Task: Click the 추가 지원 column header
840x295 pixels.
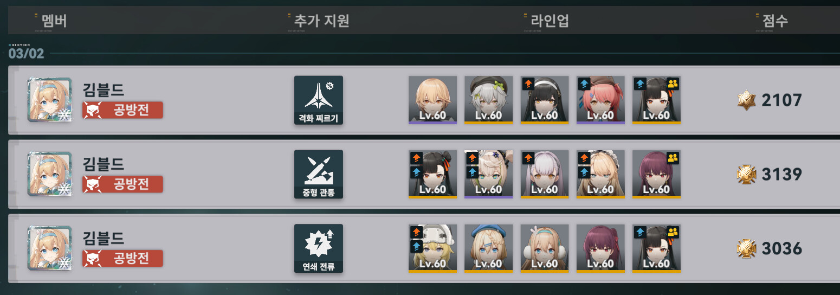Action: pyautogui.click(x=321, y=21)
